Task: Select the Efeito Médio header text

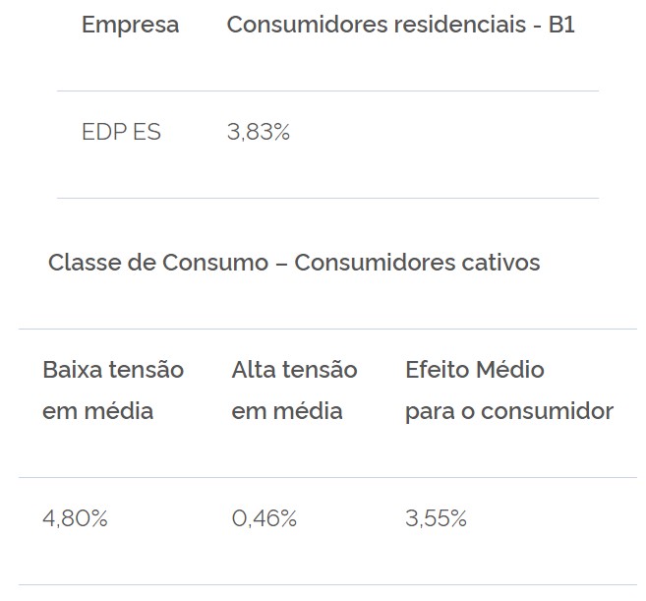Action: point(475,369)
